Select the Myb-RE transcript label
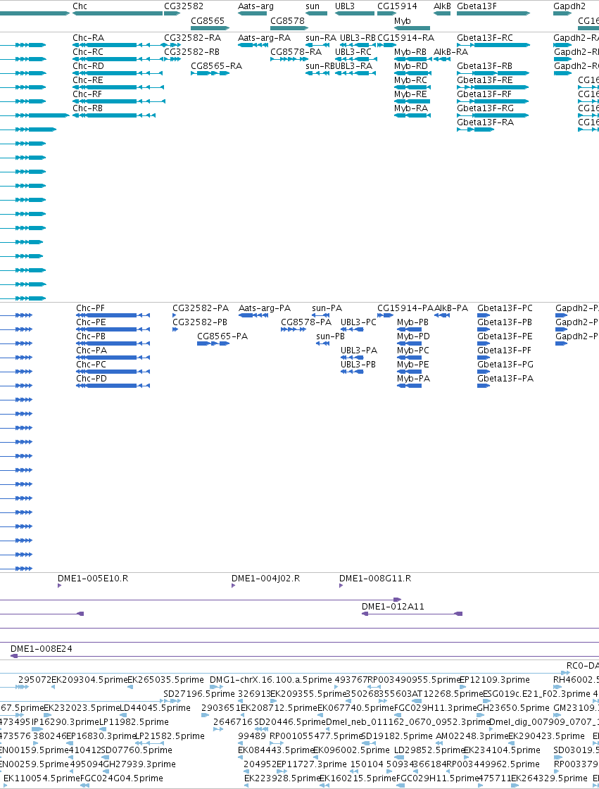599x789 pixels. 410,94
